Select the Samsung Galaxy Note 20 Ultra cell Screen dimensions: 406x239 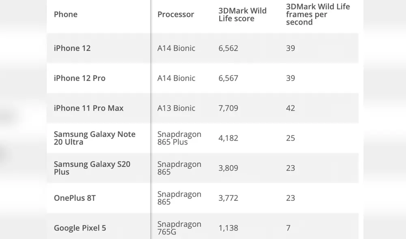click(x=95, y=138)
